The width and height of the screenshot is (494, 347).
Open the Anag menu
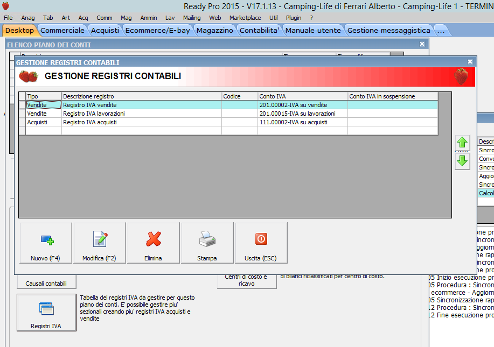coord(28,18)
